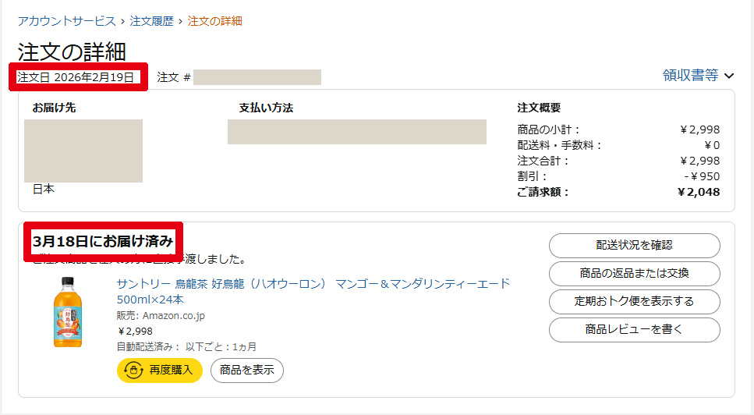Screen dimensions: 754x415
Task: Click the 3月18日にお届け済み delivery heading
Action: click(103, 240)
